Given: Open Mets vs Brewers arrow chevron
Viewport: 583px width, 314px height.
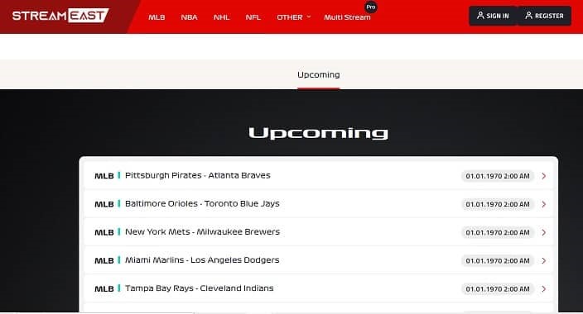Looking at the screenshot, I should pyautogui.click(x=543, y=232).
